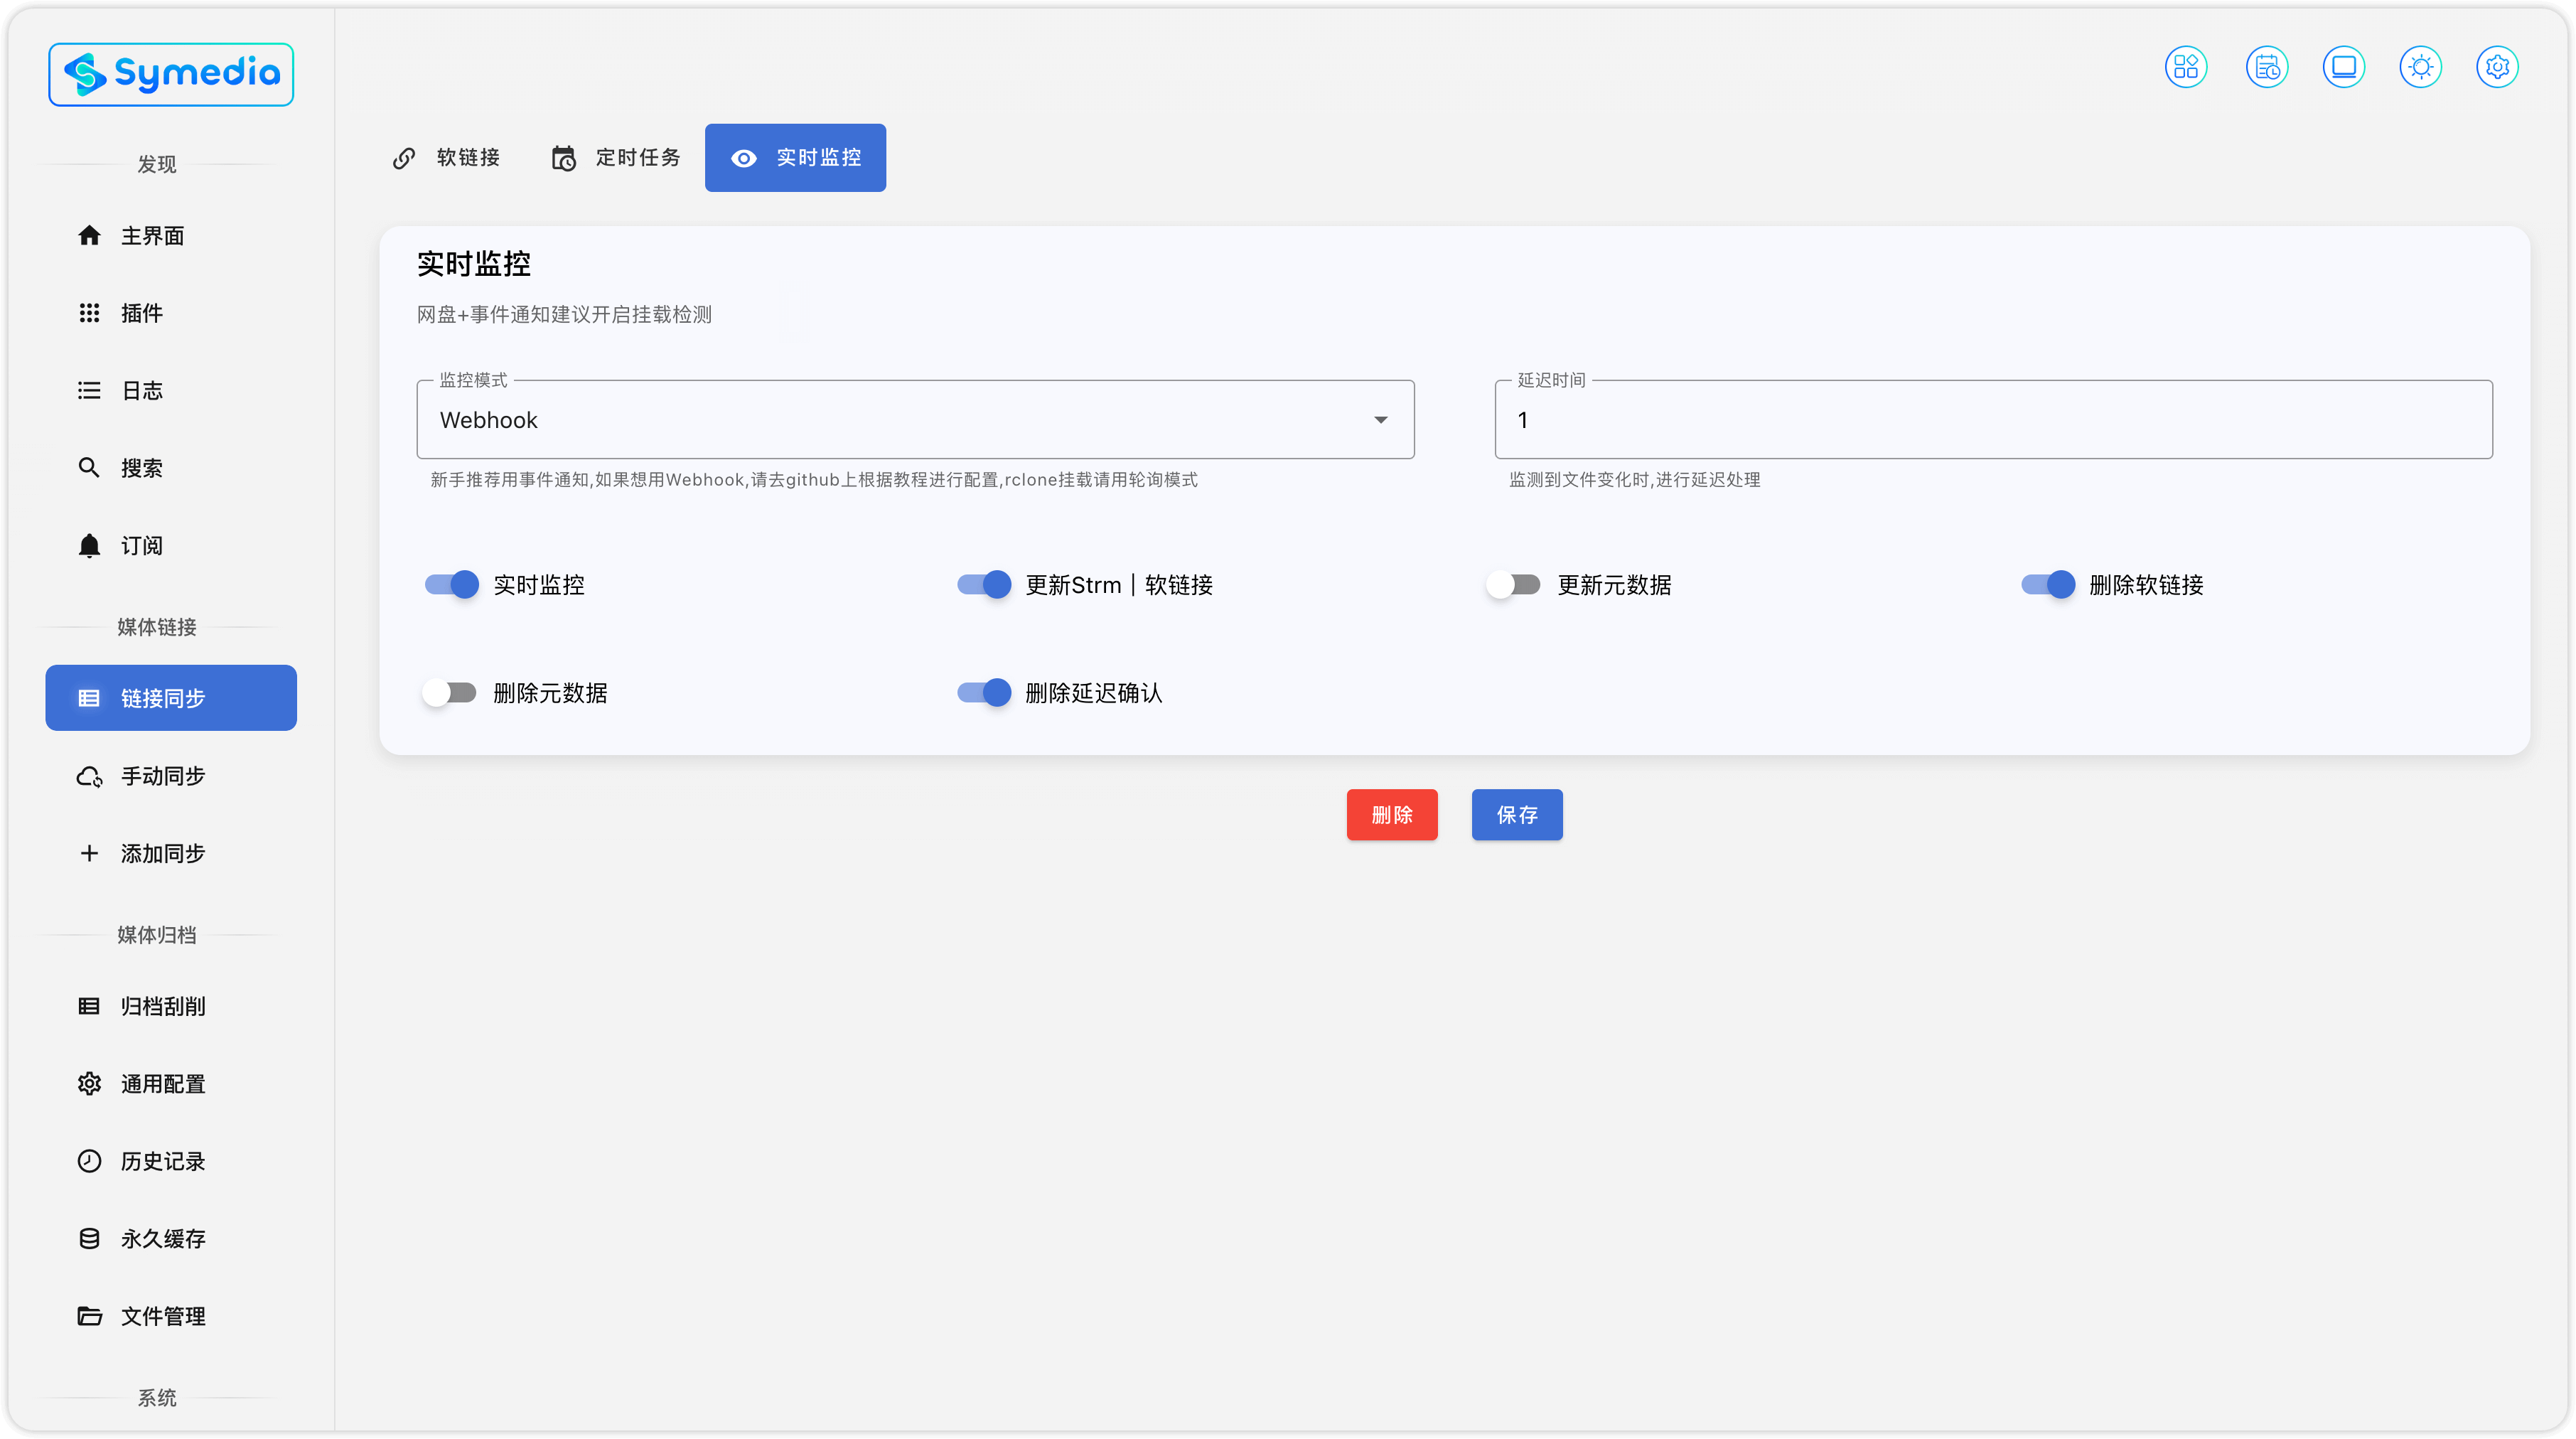The image size is (2576, 1439).
Task: Click the gear icon beside 通用配置
Action: tap(89, 1083)
